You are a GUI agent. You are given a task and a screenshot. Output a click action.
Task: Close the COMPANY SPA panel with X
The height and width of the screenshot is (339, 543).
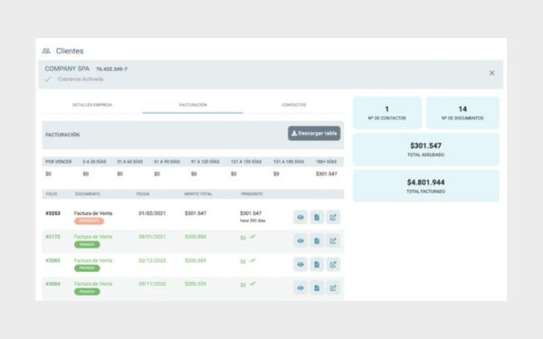[491, 73]
